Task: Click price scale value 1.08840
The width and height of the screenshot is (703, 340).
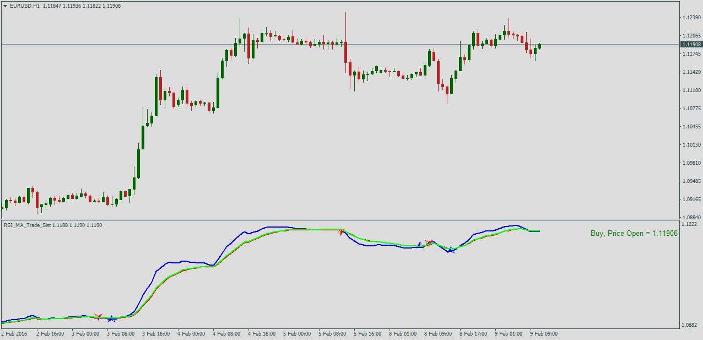Action: pos(691,217)
